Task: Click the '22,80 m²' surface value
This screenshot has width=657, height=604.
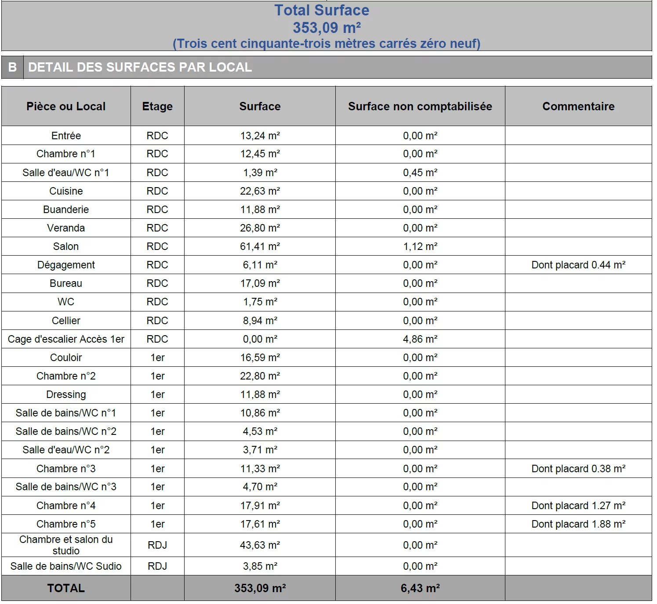Action: [x=260, y=376]
